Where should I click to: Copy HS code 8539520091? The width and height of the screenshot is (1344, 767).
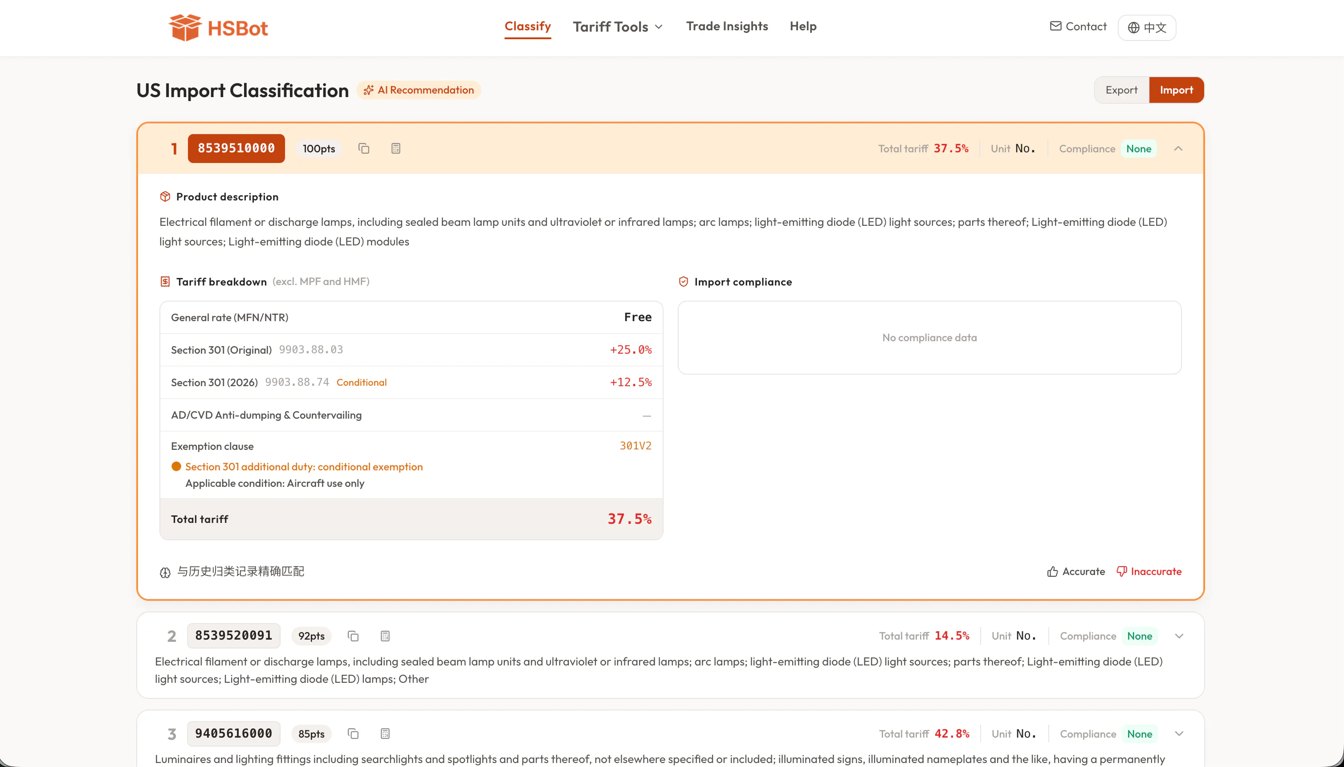tap(354, 636)
